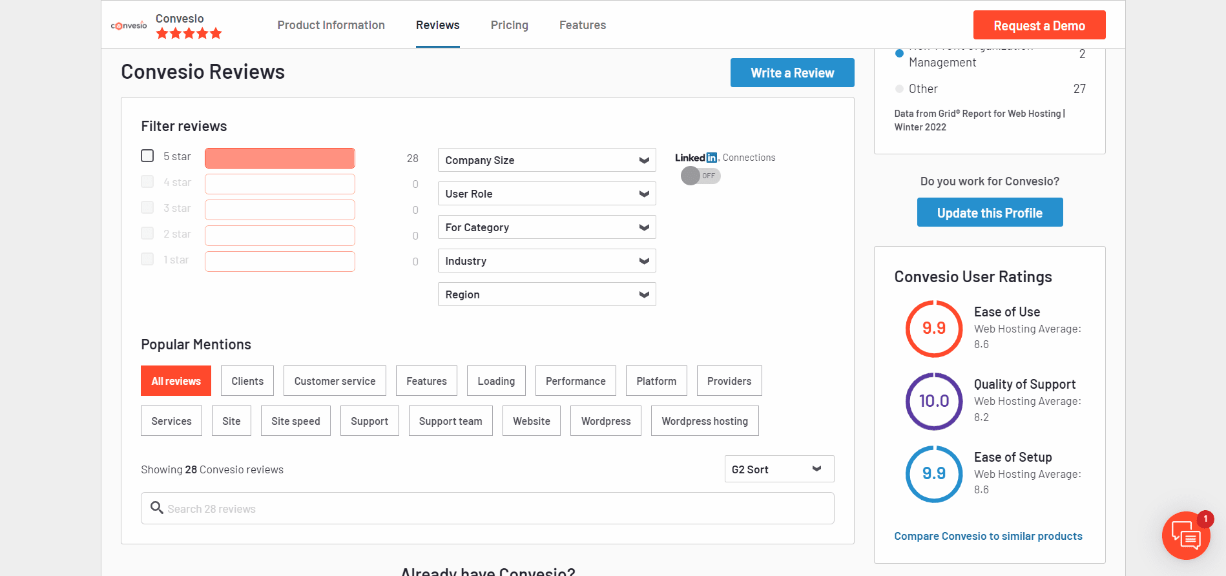
Task: Open the chat widget icon
Action: click(x=1186, y=535)
